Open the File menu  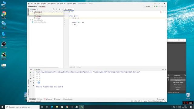coord(32,4)
